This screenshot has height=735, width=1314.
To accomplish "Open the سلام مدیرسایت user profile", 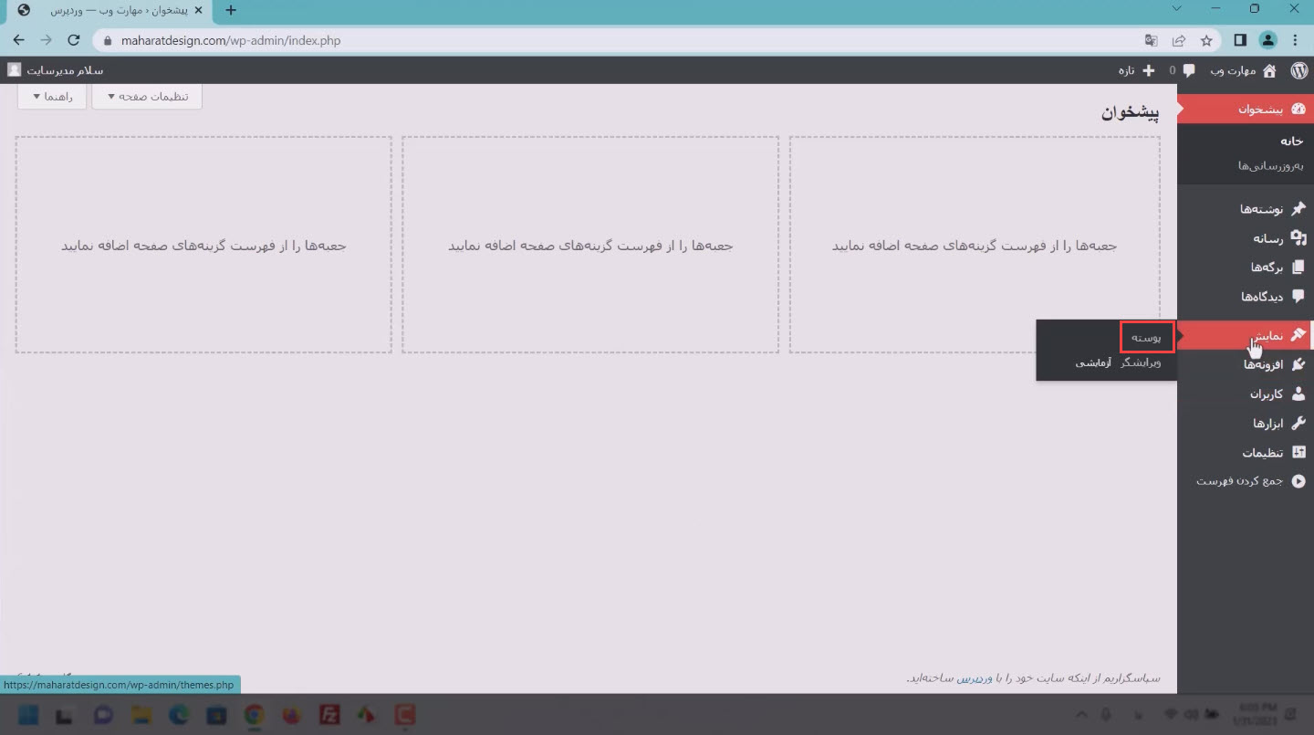I will pos(55,70).
